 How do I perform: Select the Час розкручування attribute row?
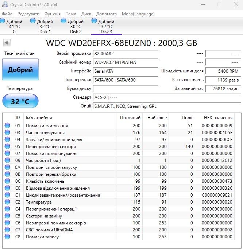[119, 132]
